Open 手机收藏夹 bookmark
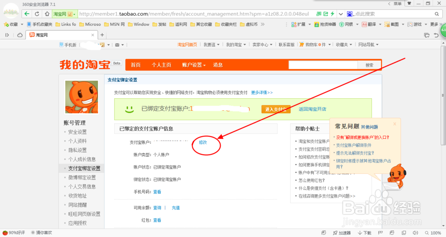 40,24
